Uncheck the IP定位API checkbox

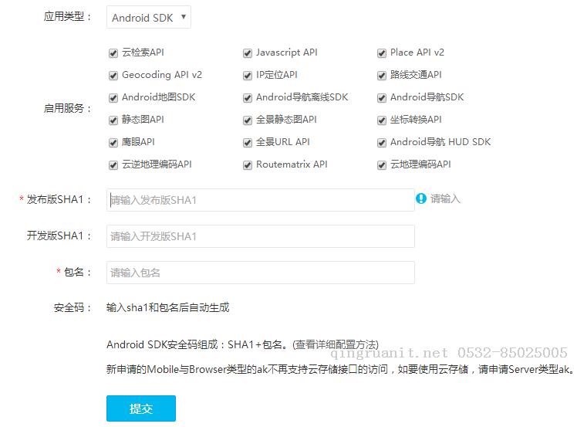248,76
